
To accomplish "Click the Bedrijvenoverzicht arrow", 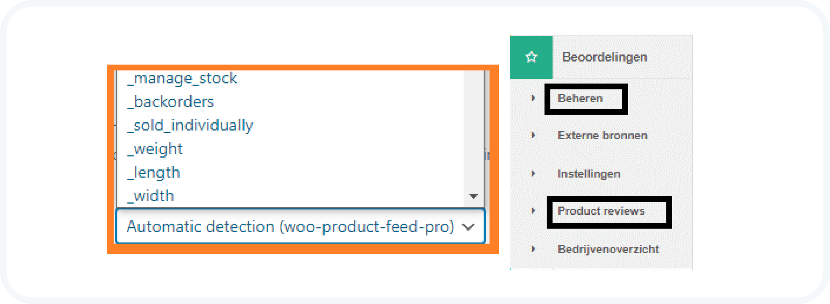I will coord(533,249).
